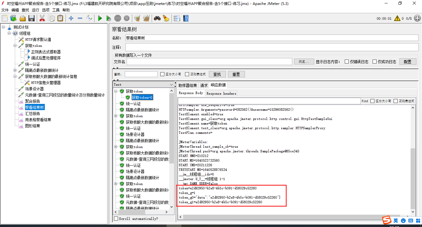Image resolution: width=422 pixels, height=227 pixels.
Task: Open Search with the binoculars icon
Action: tap(157, 18)
